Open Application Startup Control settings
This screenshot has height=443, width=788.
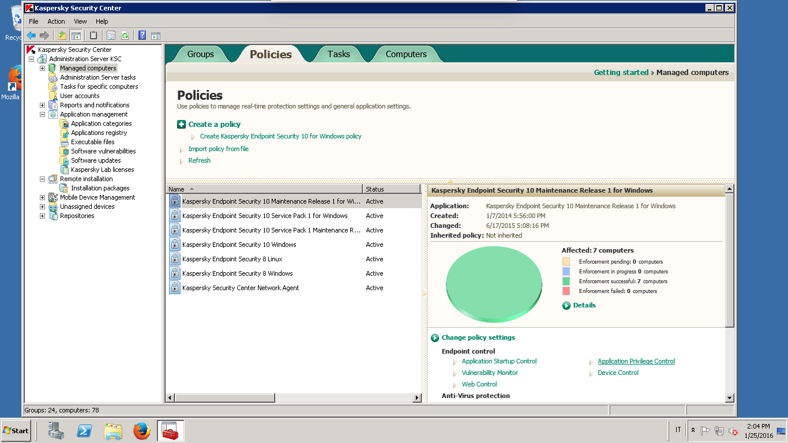(499, 361)
